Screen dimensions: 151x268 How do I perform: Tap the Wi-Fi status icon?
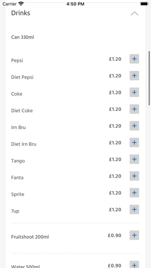pyautogui.click(x=21, y=3)
